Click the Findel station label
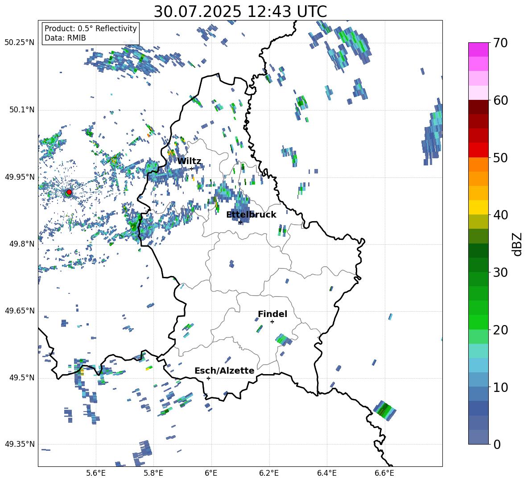The height and width of the screenshot is (482, 528). (x=272, y=314)
